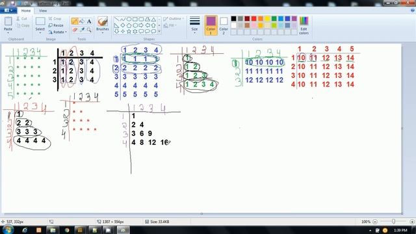Viewport: 416px width, 234px height.
Task: Choose the Oval shape
Action: point(129,19)
